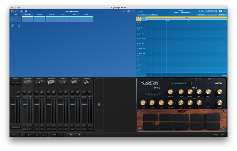Go to the next track using the right arrow
Viewport: 237px width, 151px height.
pos(141,11)
